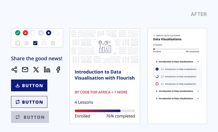Click the solid blue download BUTTON
218x132 pixels.
click(29, 86)
